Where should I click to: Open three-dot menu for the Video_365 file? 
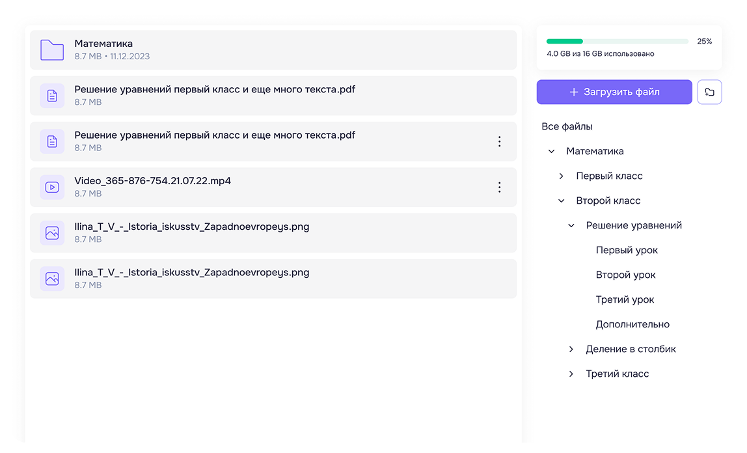coord(499,187)
